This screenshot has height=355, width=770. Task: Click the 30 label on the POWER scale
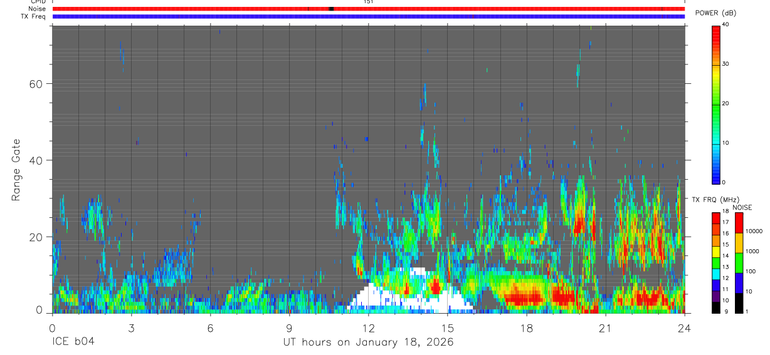click(x=727, y=64)
